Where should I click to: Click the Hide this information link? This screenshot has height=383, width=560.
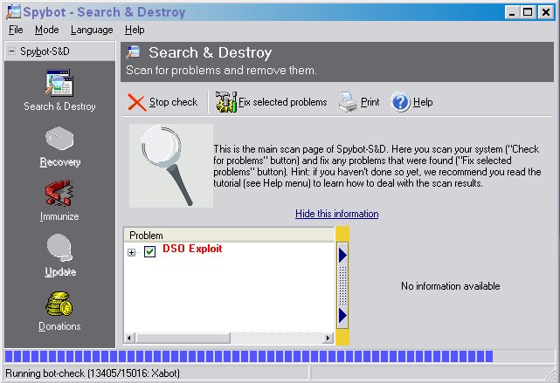click(x=336, y=214)
